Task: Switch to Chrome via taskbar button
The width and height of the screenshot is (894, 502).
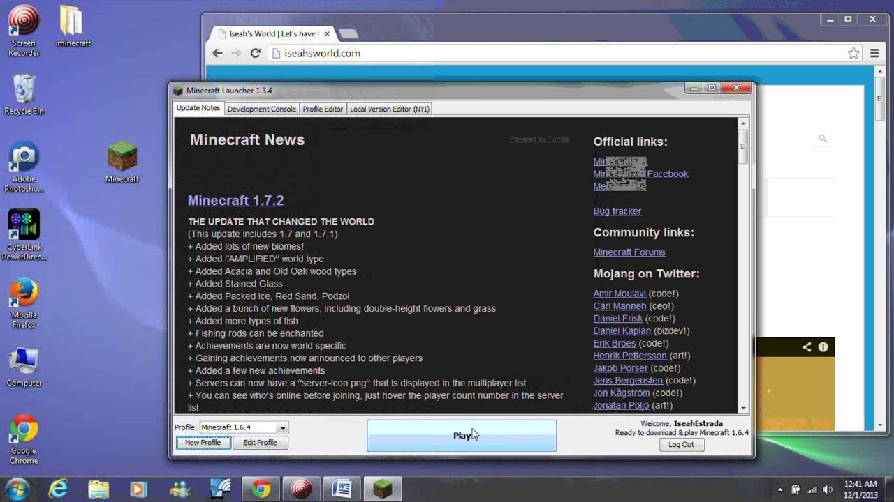Action: click(261, 489)
